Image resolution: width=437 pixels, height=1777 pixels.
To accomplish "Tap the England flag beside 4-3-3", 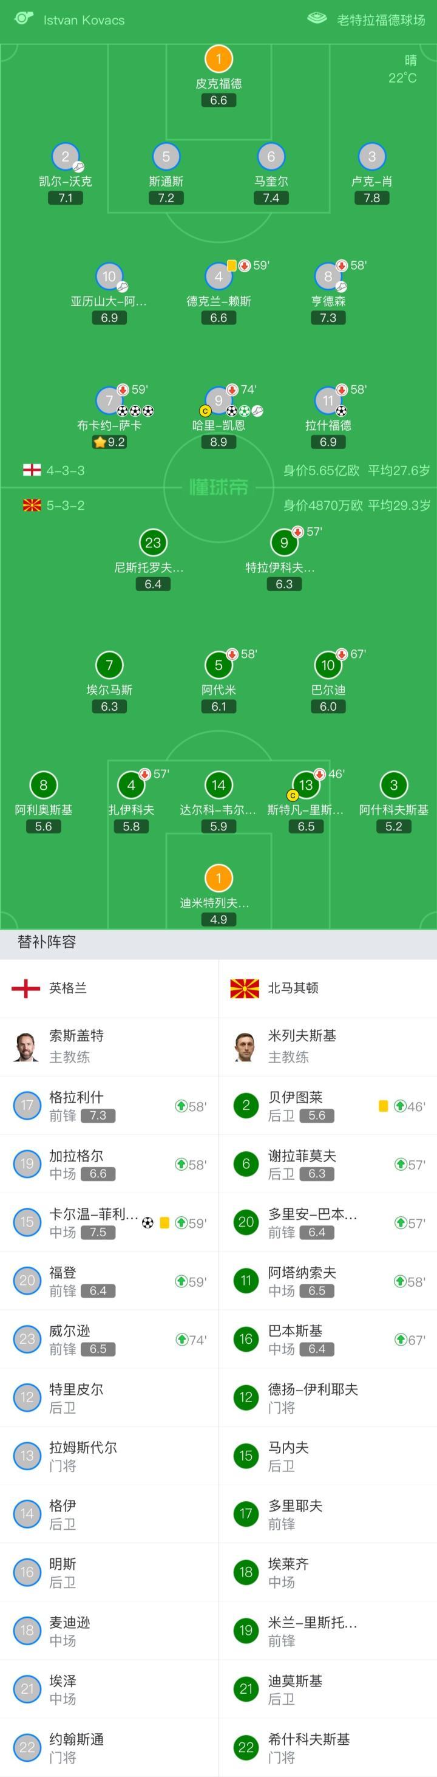I will point(32,470).
